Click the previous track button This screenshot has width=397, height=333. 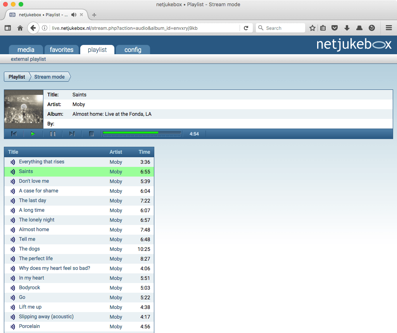(14, 134)
